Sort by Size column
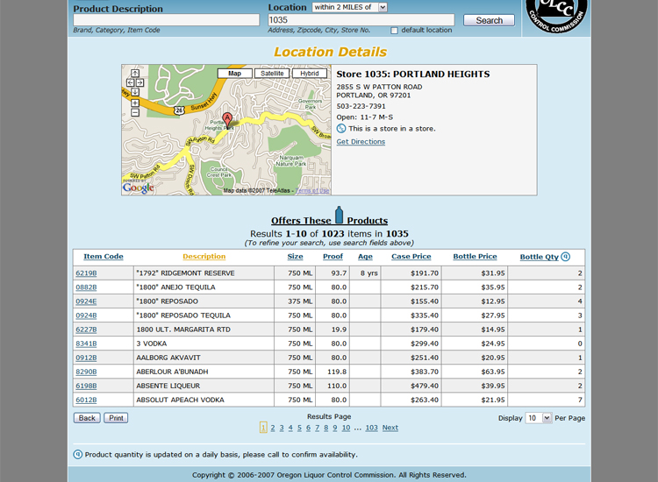The width and height of the screenshot is (658, 482). click(x=295, y=257)
